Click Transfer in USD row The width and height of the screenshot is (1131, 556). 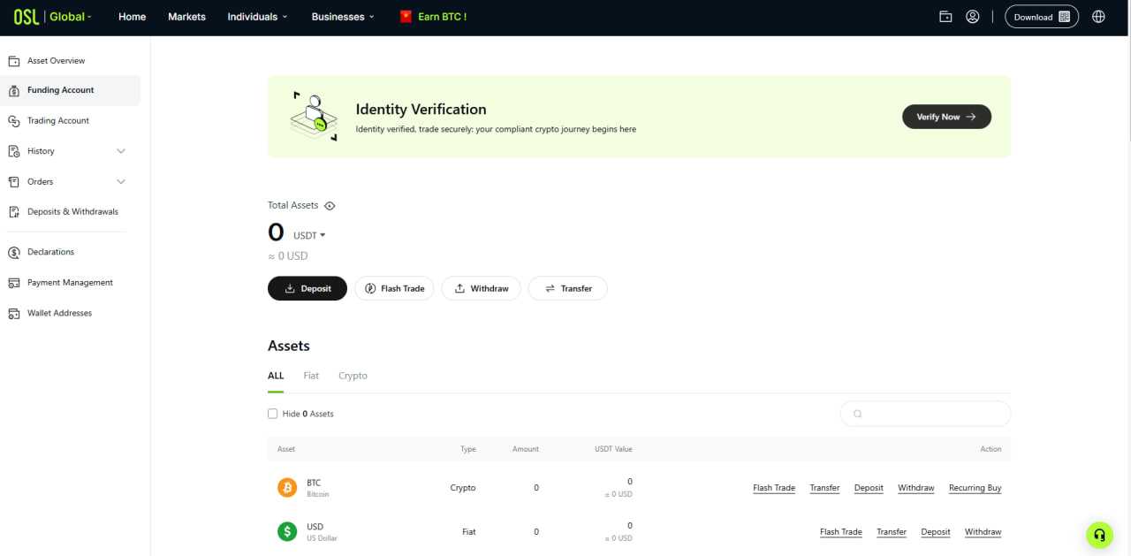pyautogui.click(x=892, y=532)
